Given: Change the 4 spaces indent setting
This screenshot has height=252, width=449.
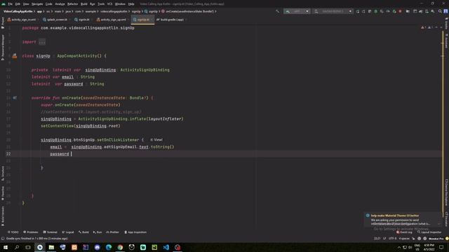Looking at the screenshot, I should tap(404, 239).
